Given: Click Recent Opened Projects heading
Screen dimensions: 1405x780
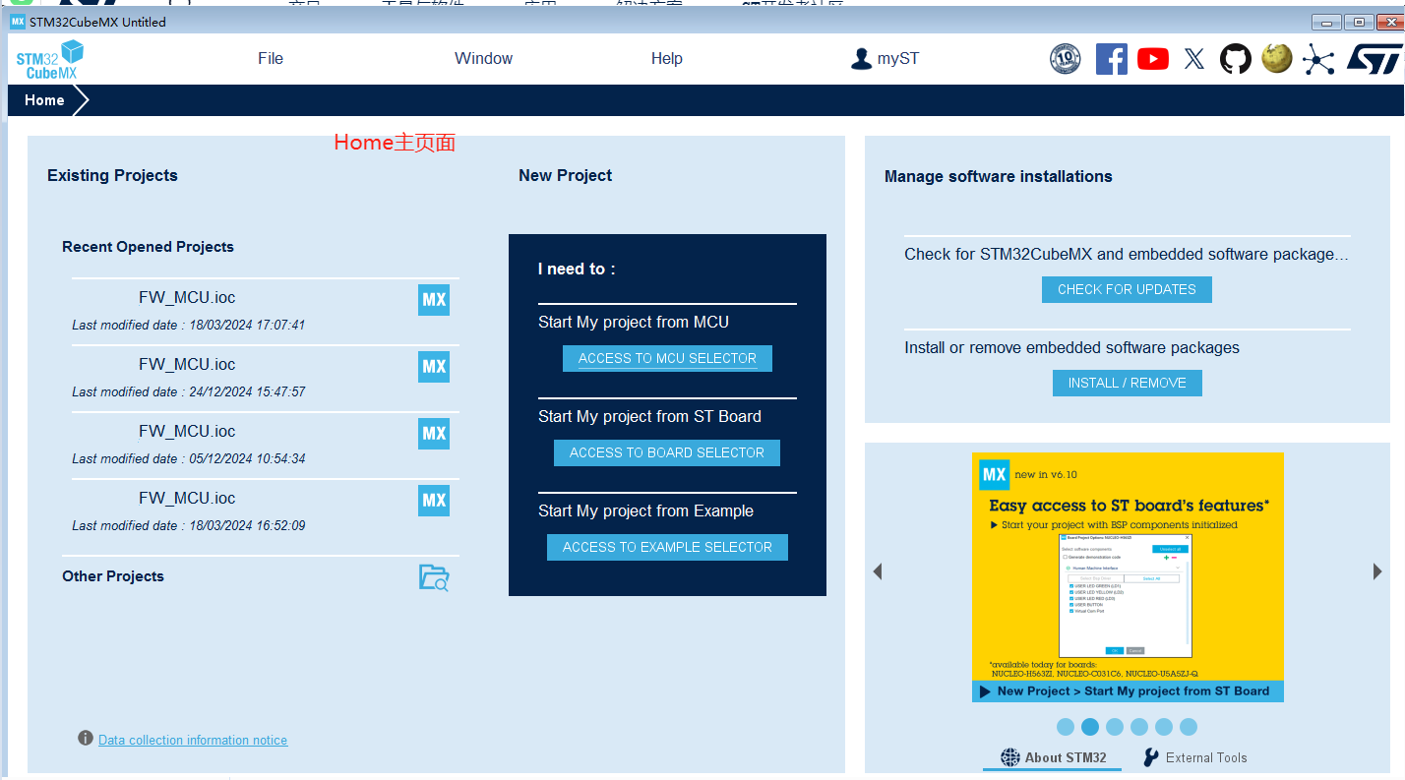Looking at the screenshot, I should 148,247.
